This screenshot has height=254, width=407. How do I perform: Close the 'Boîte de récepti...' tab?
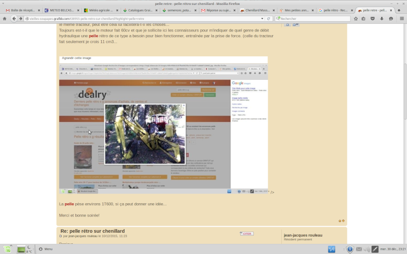tap(39, 10)
